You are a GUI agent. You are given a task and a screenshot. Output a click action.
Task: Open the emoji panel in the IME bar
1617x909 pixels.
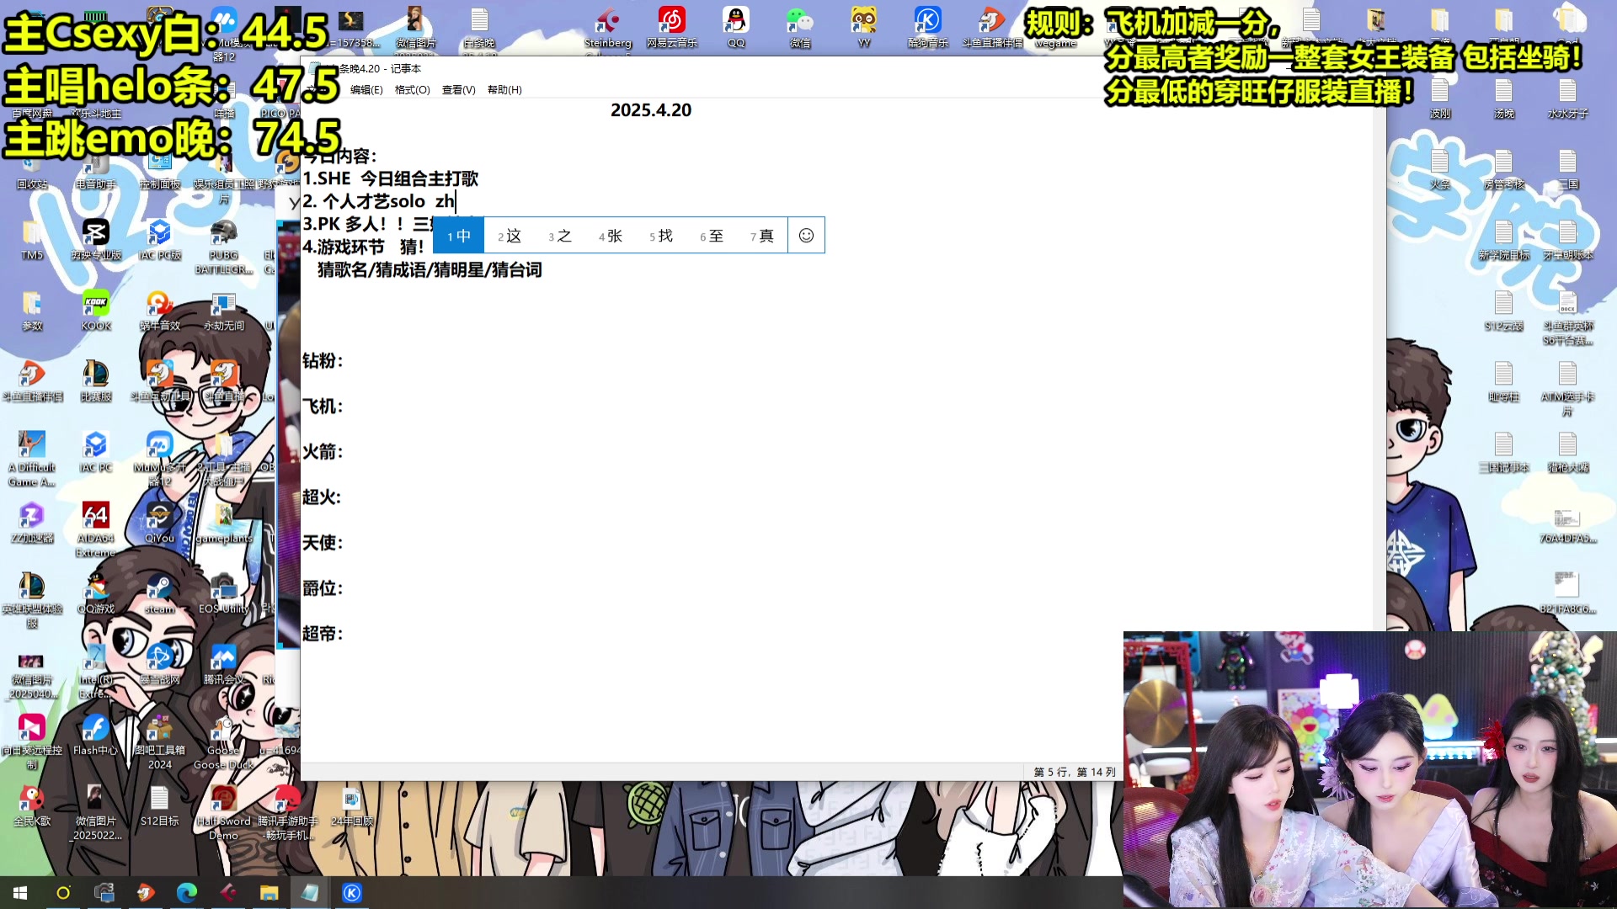pyautogui.click(x=806, y=236)
